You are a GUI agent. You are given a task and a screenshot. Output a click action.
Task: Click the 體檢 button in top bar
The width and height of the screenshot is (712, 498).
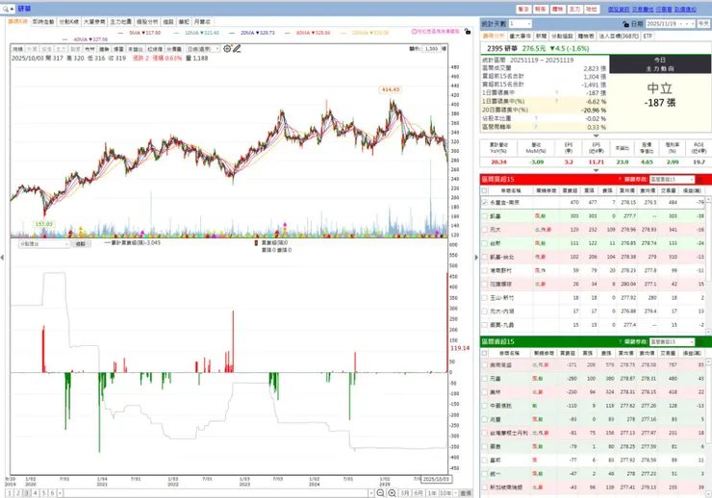557,9
